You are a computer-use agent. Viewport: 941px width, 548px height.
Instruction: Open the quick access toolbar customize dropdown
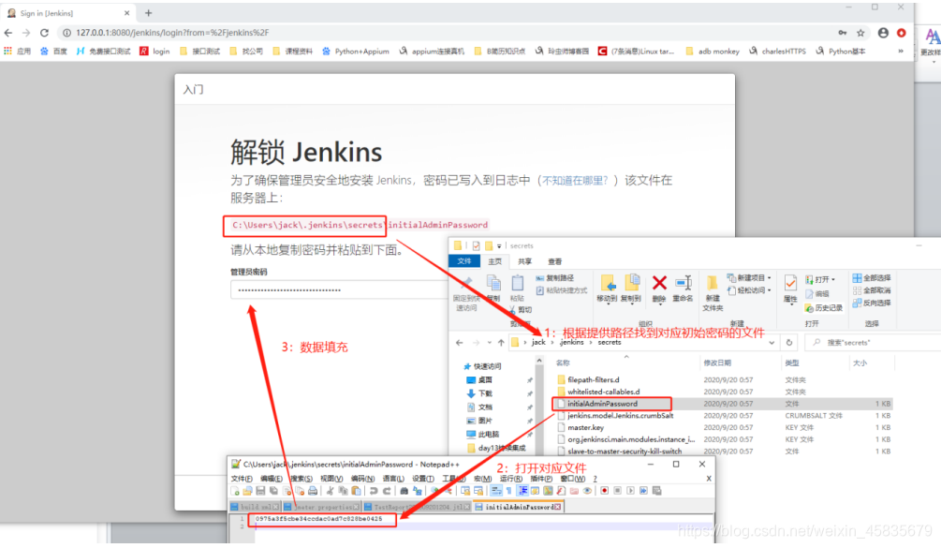click(x=499, y=246)
